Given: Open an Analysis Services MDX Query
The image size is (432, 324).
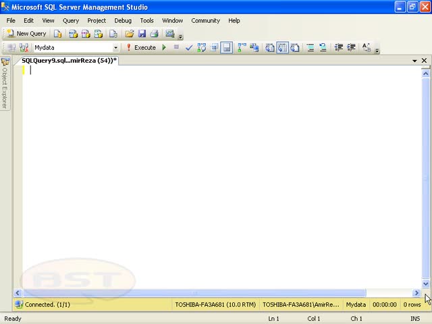Looking at the screenshot, I should click(x=73, y=34).
